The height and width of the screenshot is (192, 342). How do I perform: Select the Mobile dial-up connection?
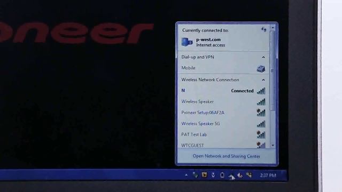point(223,68)
